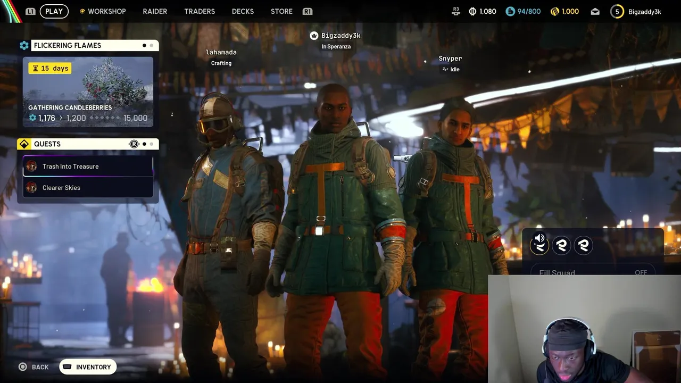Open the FLICKERING FLAMES event header
This screenshot has height=383, width=681.
tap(95, 46)
